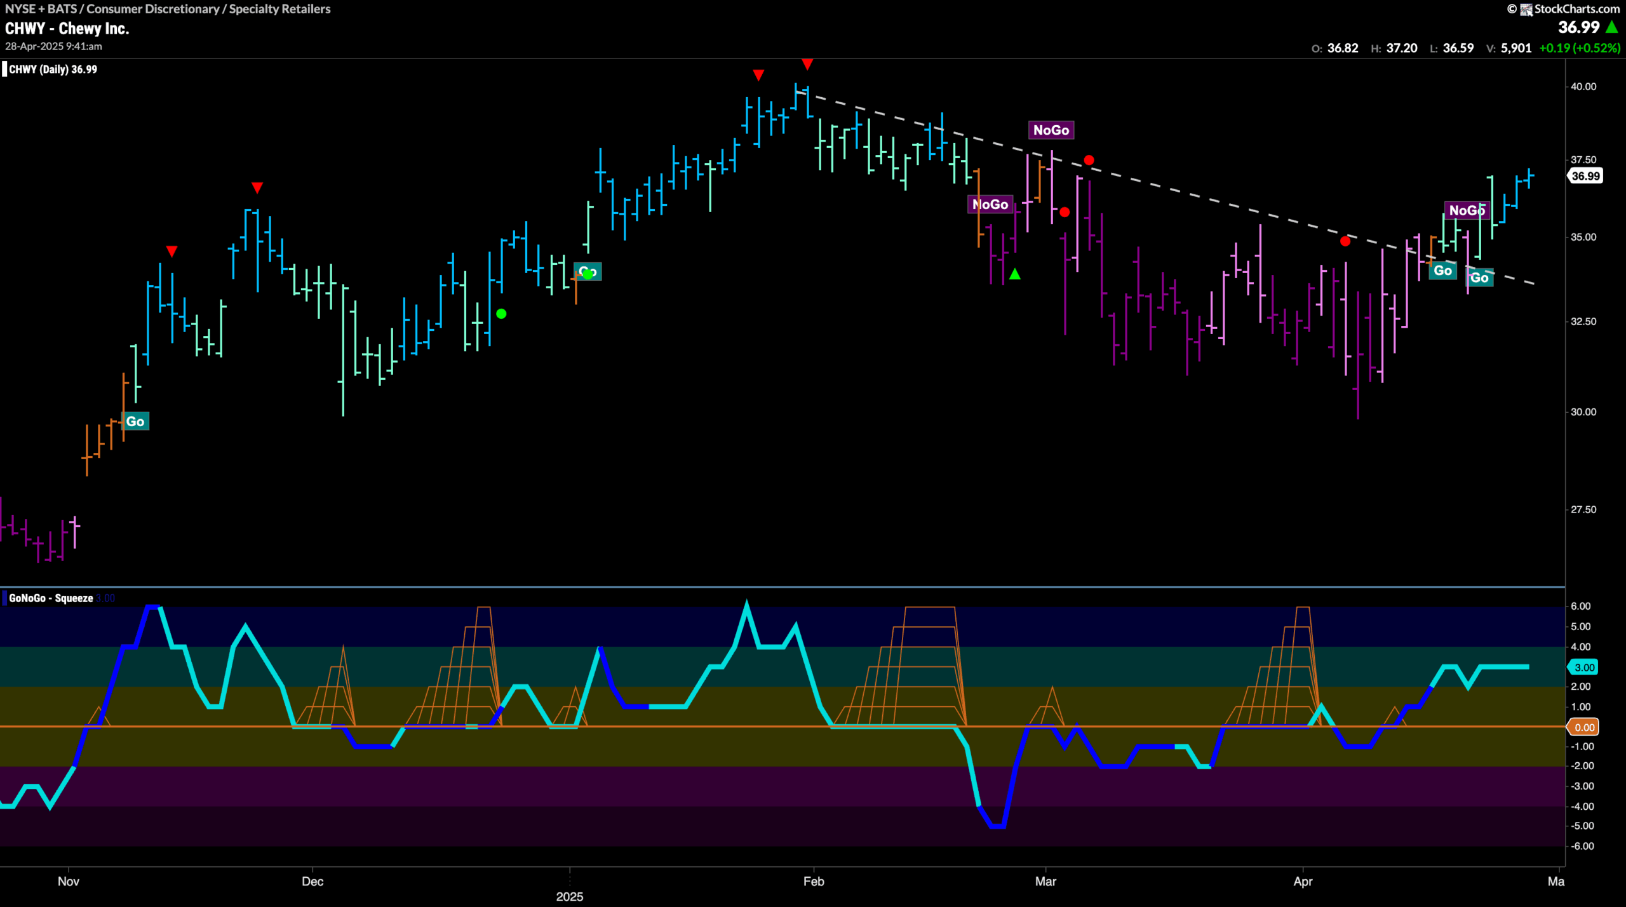The height and width of the screenshot is (907, 1626).
Task: Click the Dec label on the time axis
Action: click(x=312, y=882)
